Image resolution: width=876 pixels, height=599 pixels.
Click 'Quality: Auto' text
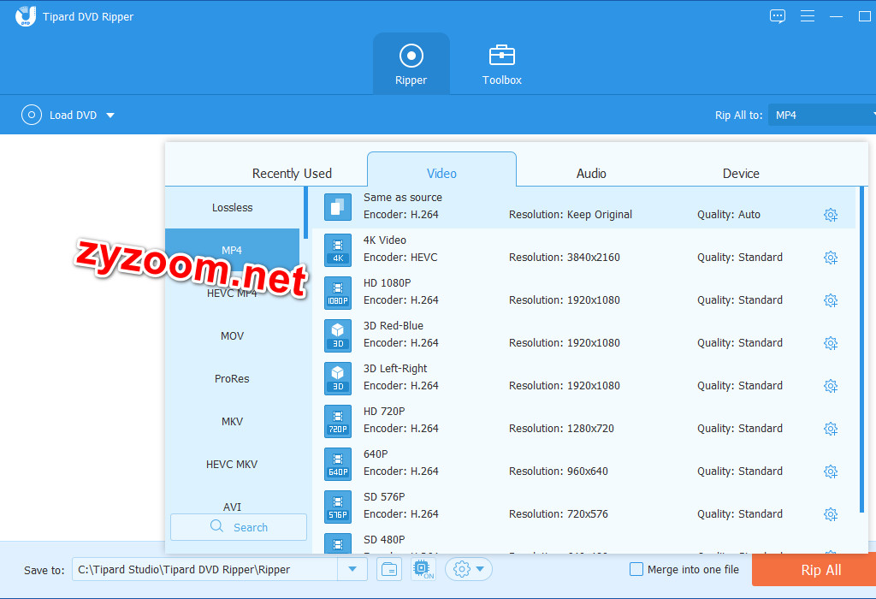[729, 215]
